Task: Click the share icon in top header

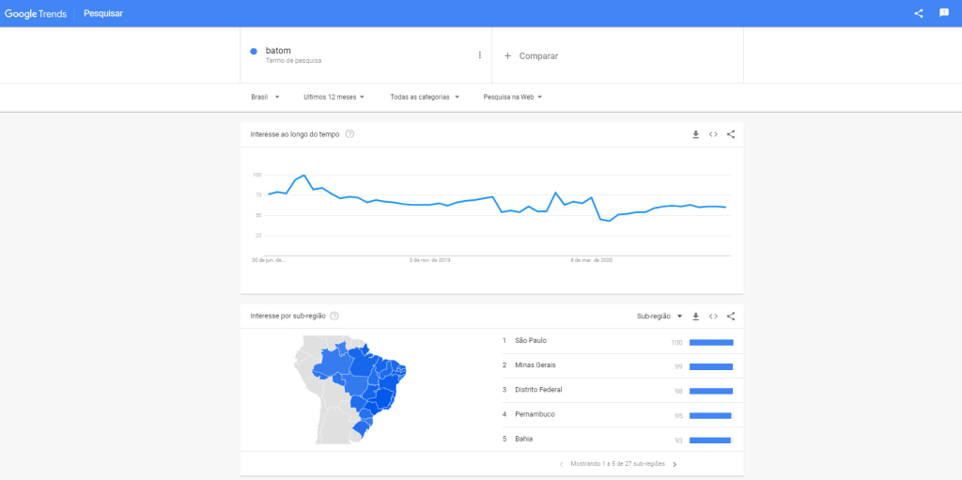Action: 919,13
